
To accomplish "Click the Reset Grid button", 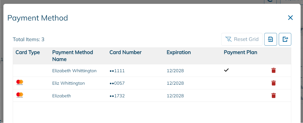I will pyautogui.click(x=242, y=39).
